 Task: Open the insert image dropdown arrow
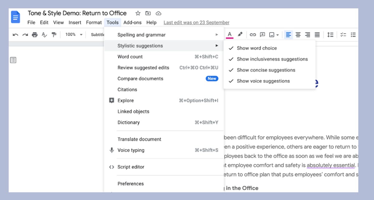pyautogui.click(x=277, y=35)
